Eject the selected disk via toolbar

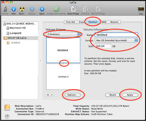42,9
